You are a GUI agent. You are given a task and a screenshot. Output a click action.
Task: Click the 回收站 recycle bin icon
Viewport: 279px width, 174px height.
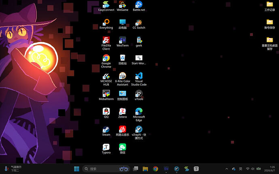point(123,60)
